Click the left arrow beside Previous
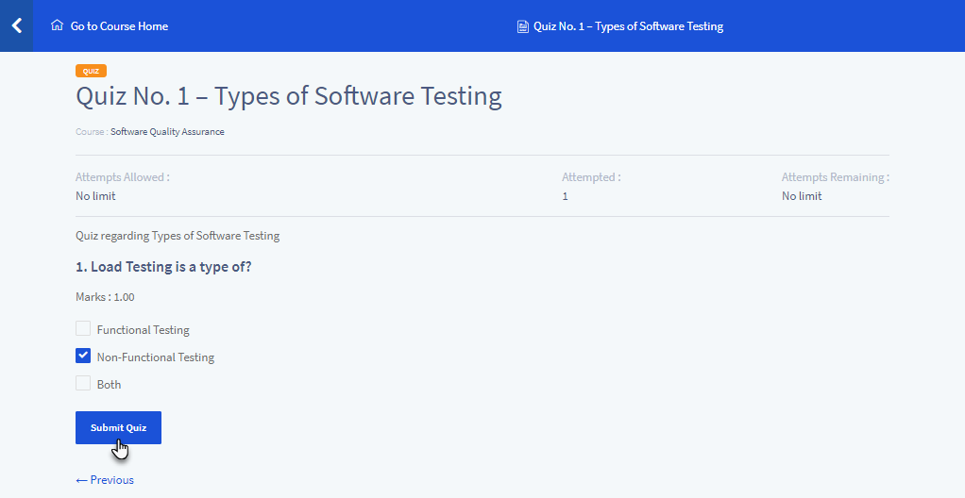 (x=81, y=480)
